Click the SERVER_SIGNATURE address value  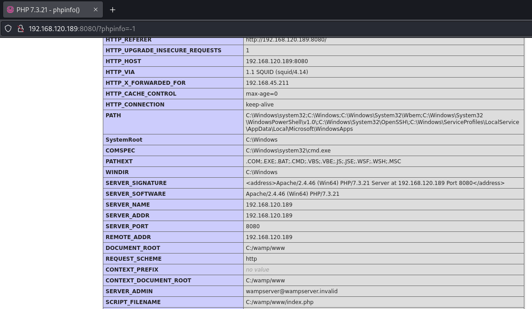(x=375, y=183)
